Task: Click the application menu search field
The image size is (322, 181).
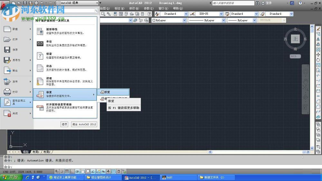Action: [x=66, y=10]
